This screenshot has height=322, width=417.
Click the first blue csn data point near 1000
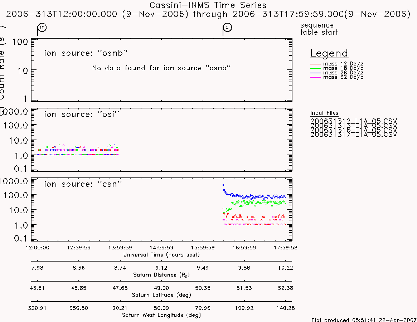pos(223,185)
